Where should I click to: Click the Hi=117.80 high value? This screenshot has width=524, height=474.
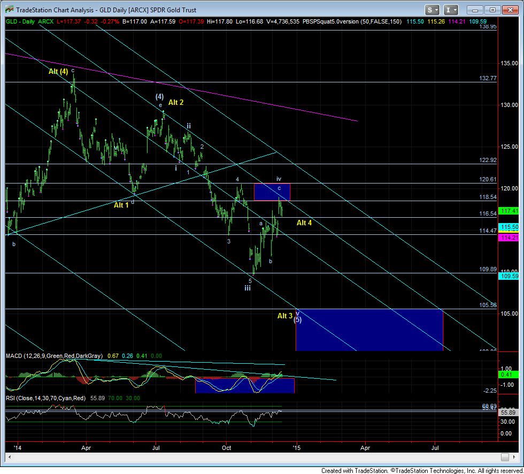tap(220, 22)
